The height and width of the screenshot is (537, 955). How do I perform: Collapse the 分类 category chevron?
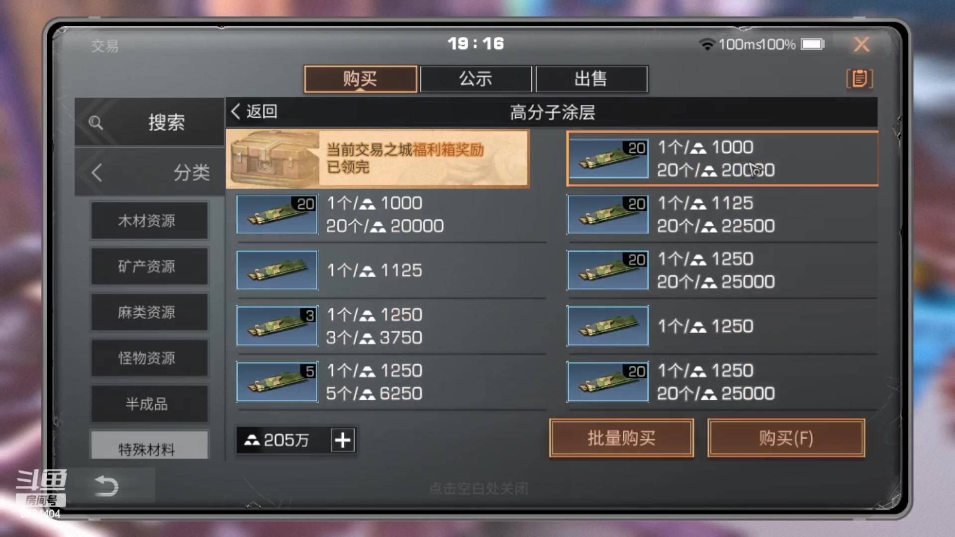tap(96, 173)
